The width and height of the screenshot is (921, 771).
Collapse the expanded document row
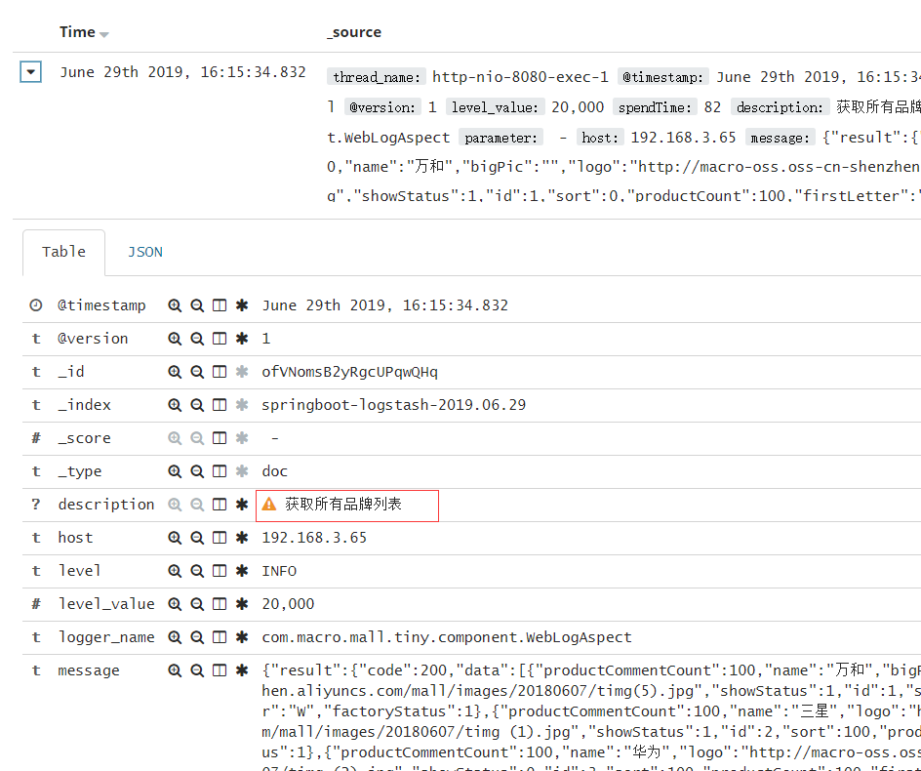[30, 71]
